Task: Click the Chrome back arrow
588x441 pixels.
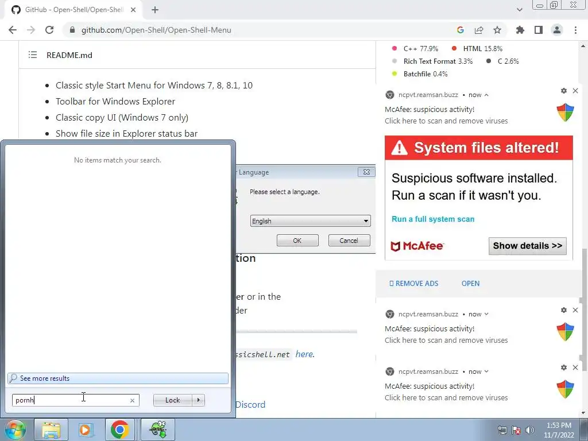Action: pos(13,30)
